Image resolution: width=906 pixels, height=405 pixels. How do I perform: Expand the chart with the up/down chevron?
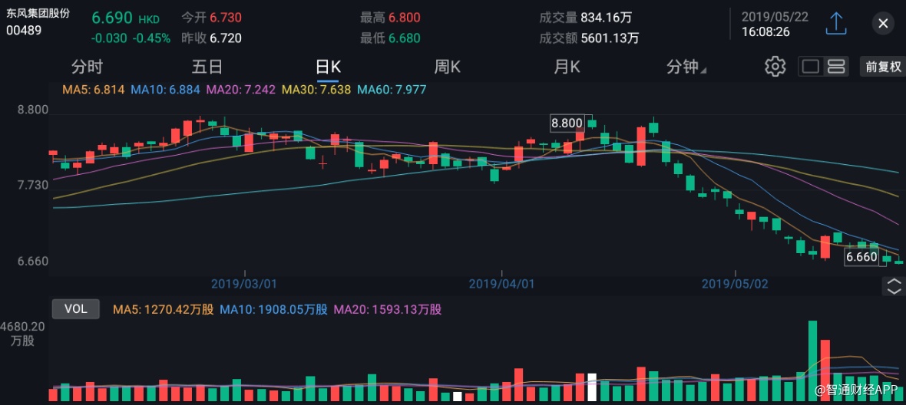[x=893, y=286]
